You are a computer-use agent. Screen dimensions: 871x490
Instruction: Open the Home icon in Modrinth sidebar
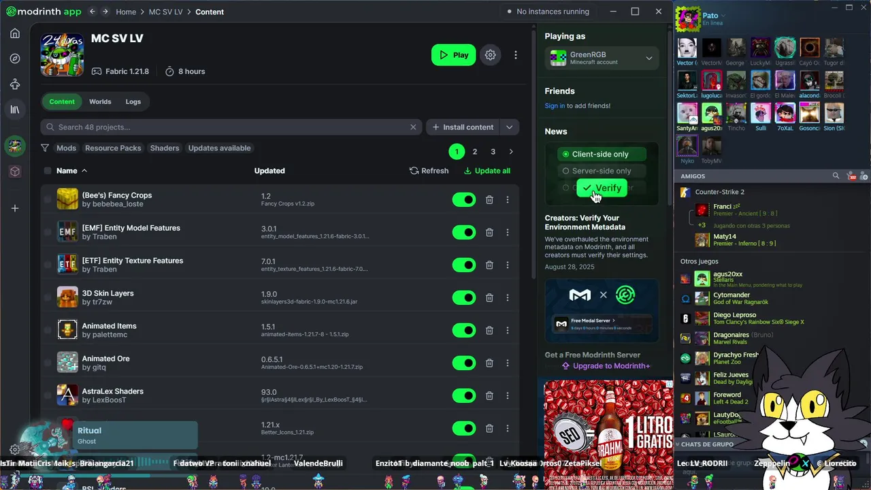pyautogui.click(x=15, y=33)
